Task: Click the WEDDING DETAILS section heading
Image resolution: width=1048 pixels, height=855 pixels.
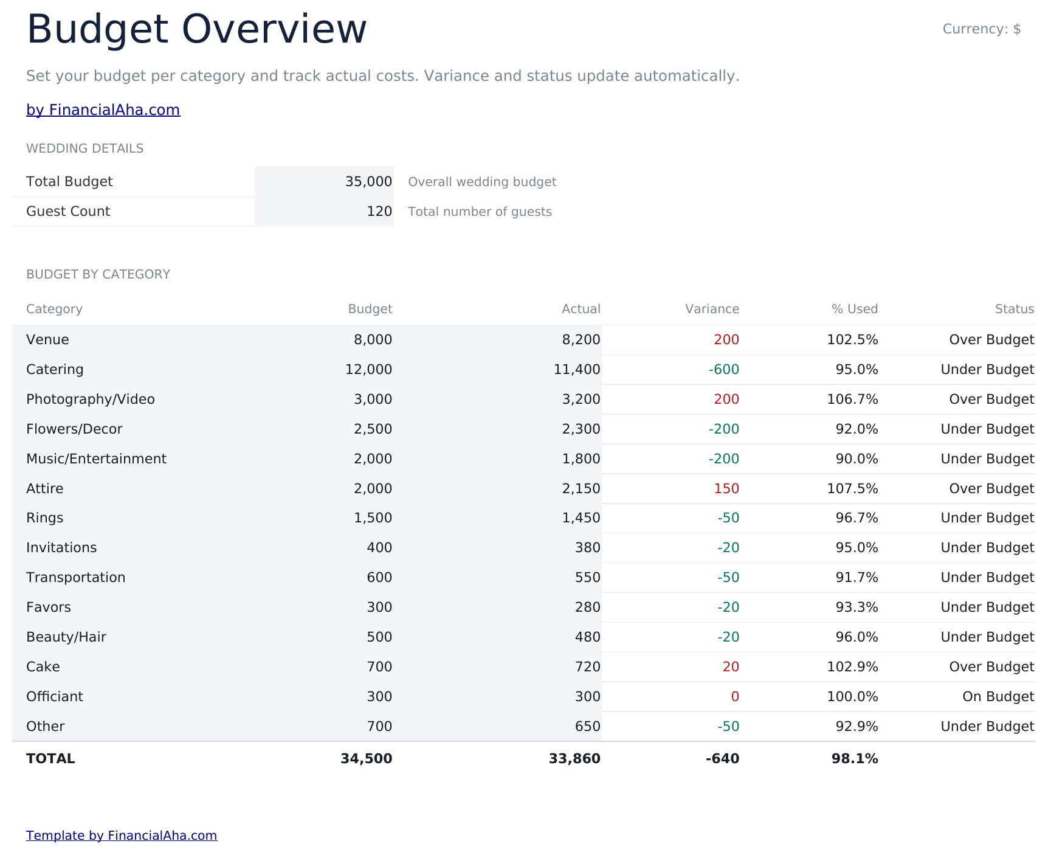Action: click(84, 149)
